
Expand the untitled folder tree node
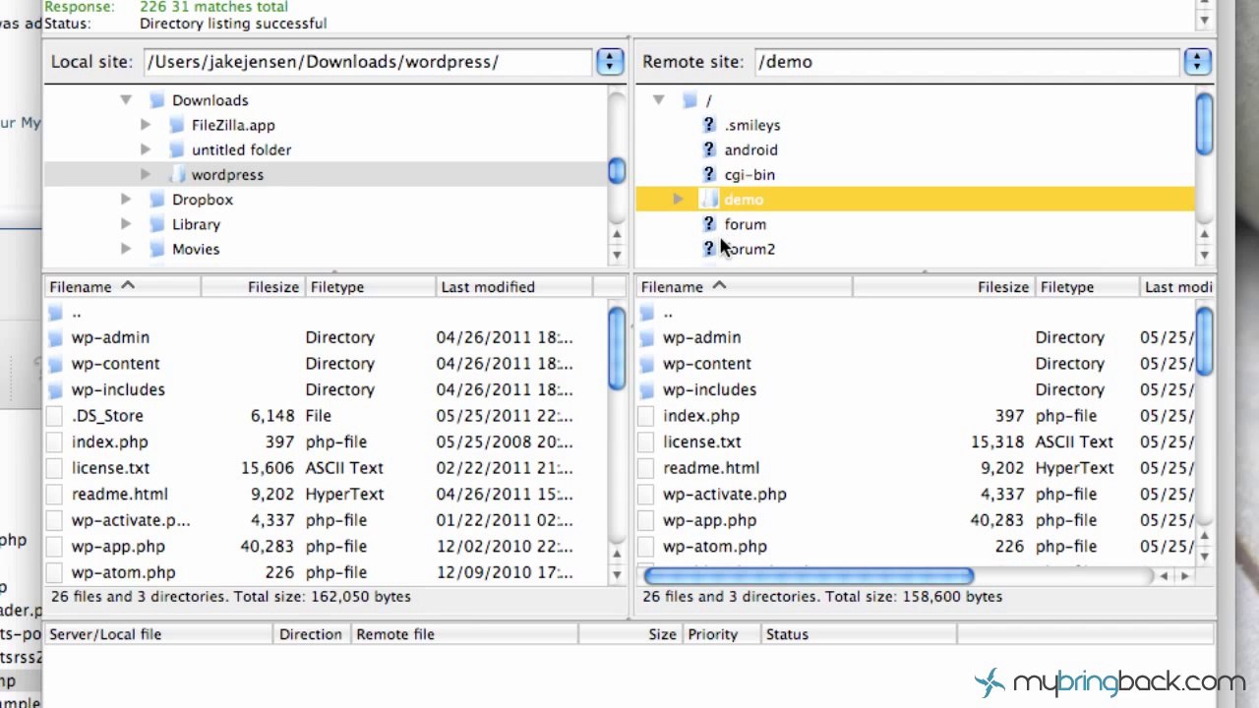coord(146,149)
